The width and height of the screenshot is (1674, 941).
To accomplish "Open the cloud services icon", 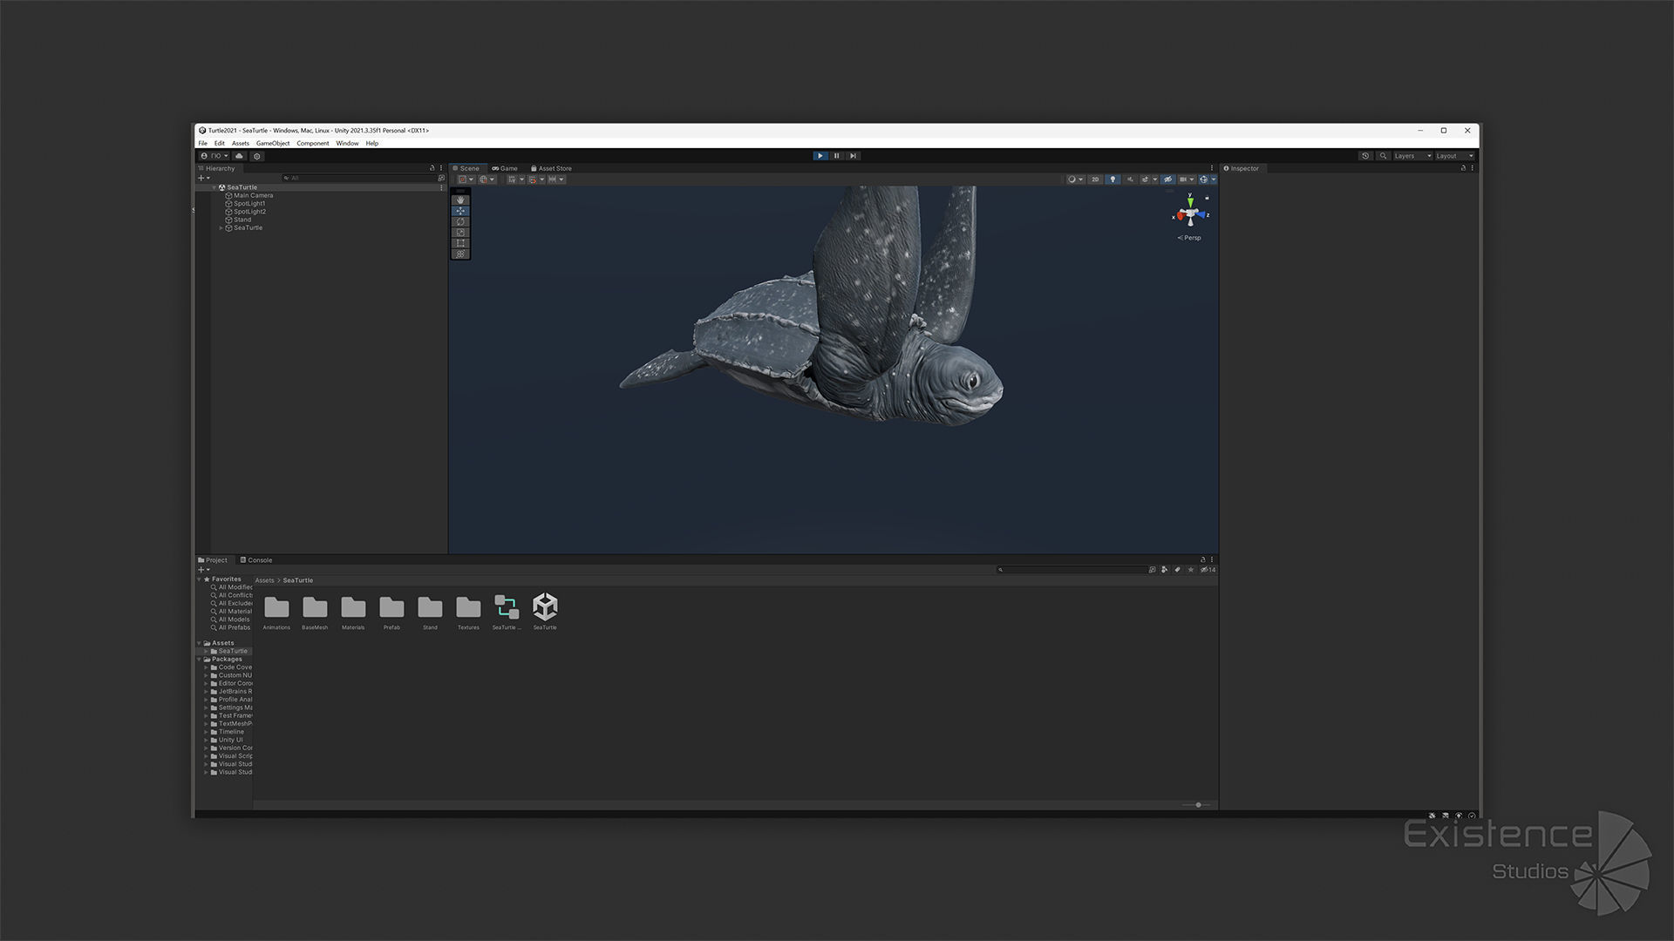I will [239, 156].
